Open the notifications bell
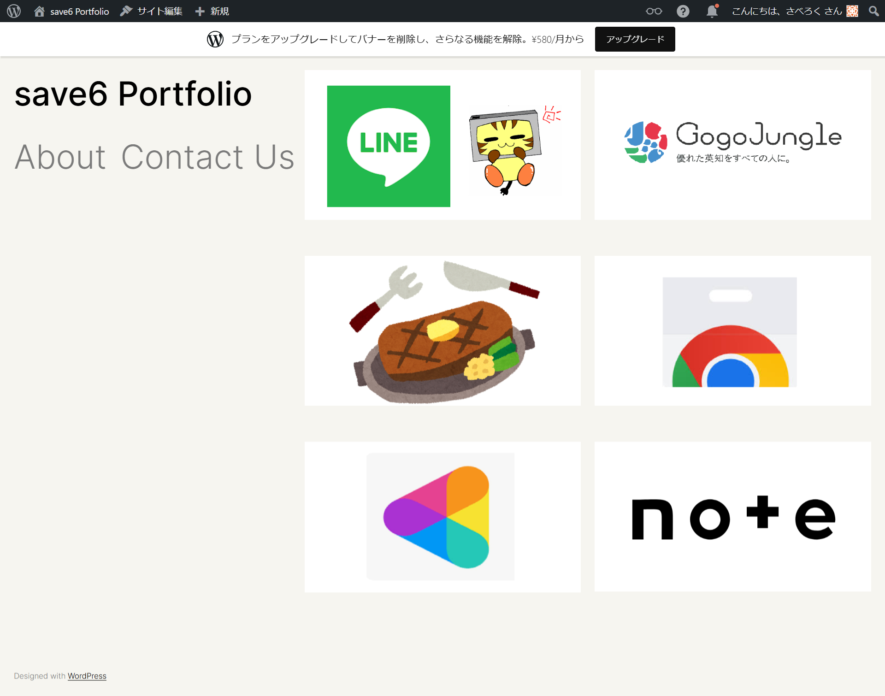Viewport: 885px width, 696px height. [x=712, y=11]
